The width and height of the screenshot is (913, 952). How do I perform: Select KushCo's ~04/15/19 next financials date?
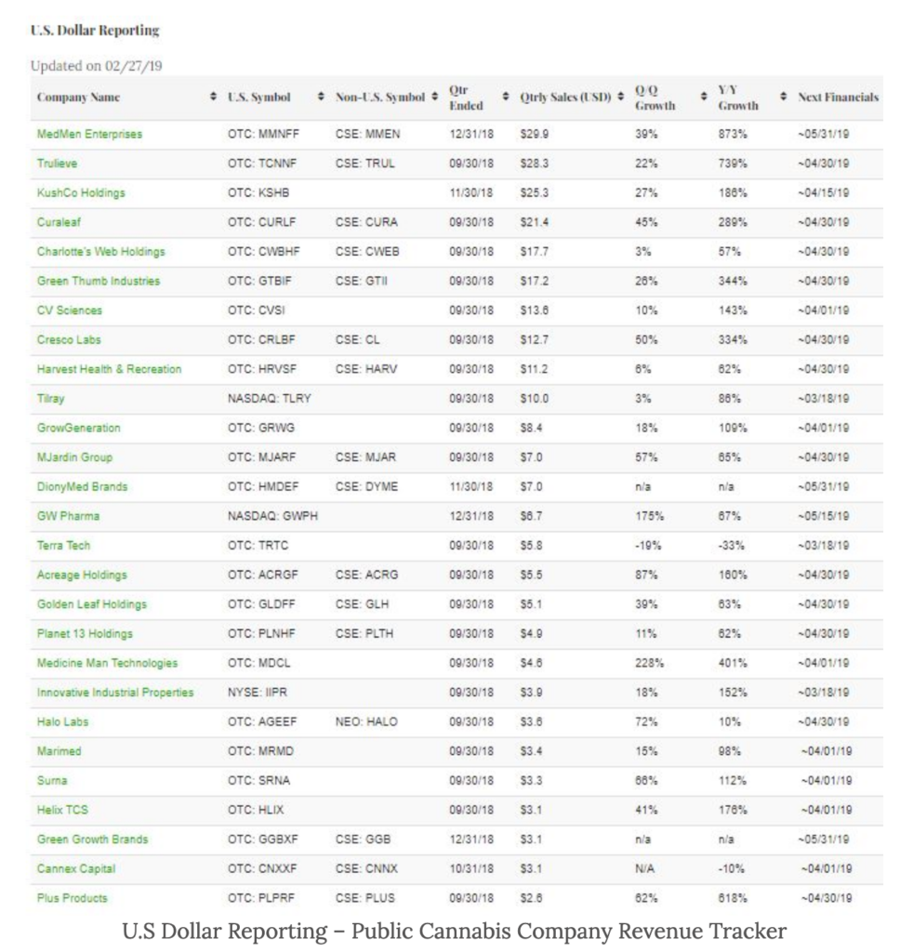tap(823, 193)
